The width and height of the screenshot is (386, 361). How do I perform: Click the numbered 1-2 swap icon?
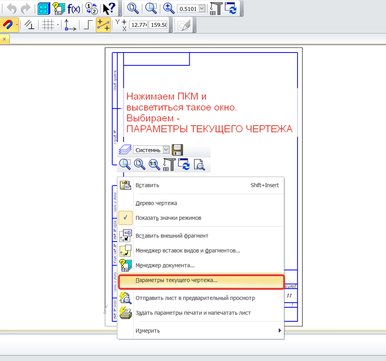pyautogui.click(x=91, y=8)
